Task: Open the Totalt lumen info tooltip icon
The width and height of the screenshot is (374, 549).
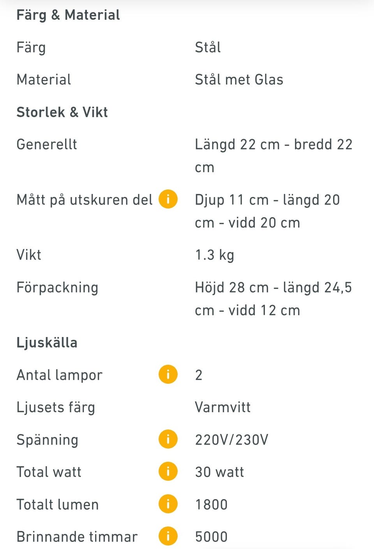Action: 168,504
